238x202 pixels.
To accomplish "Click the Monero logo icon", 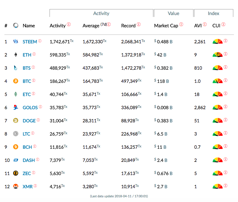I will (x=16, y=187).
